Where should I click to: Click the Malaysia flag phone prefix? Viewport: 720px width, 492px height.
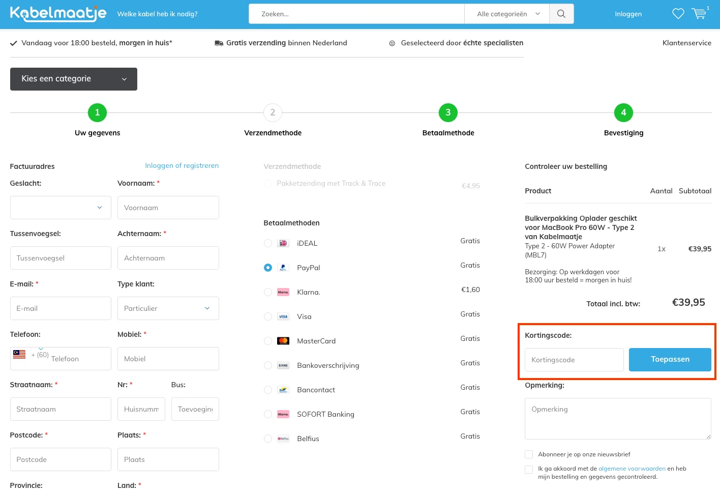coord(19,354)
